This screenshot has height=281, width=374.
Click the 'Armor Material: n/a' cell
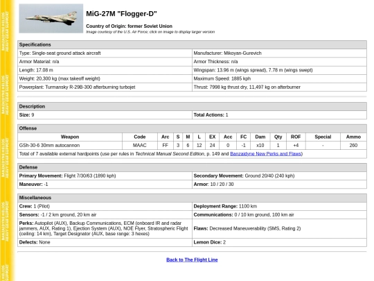pos(105,62)
